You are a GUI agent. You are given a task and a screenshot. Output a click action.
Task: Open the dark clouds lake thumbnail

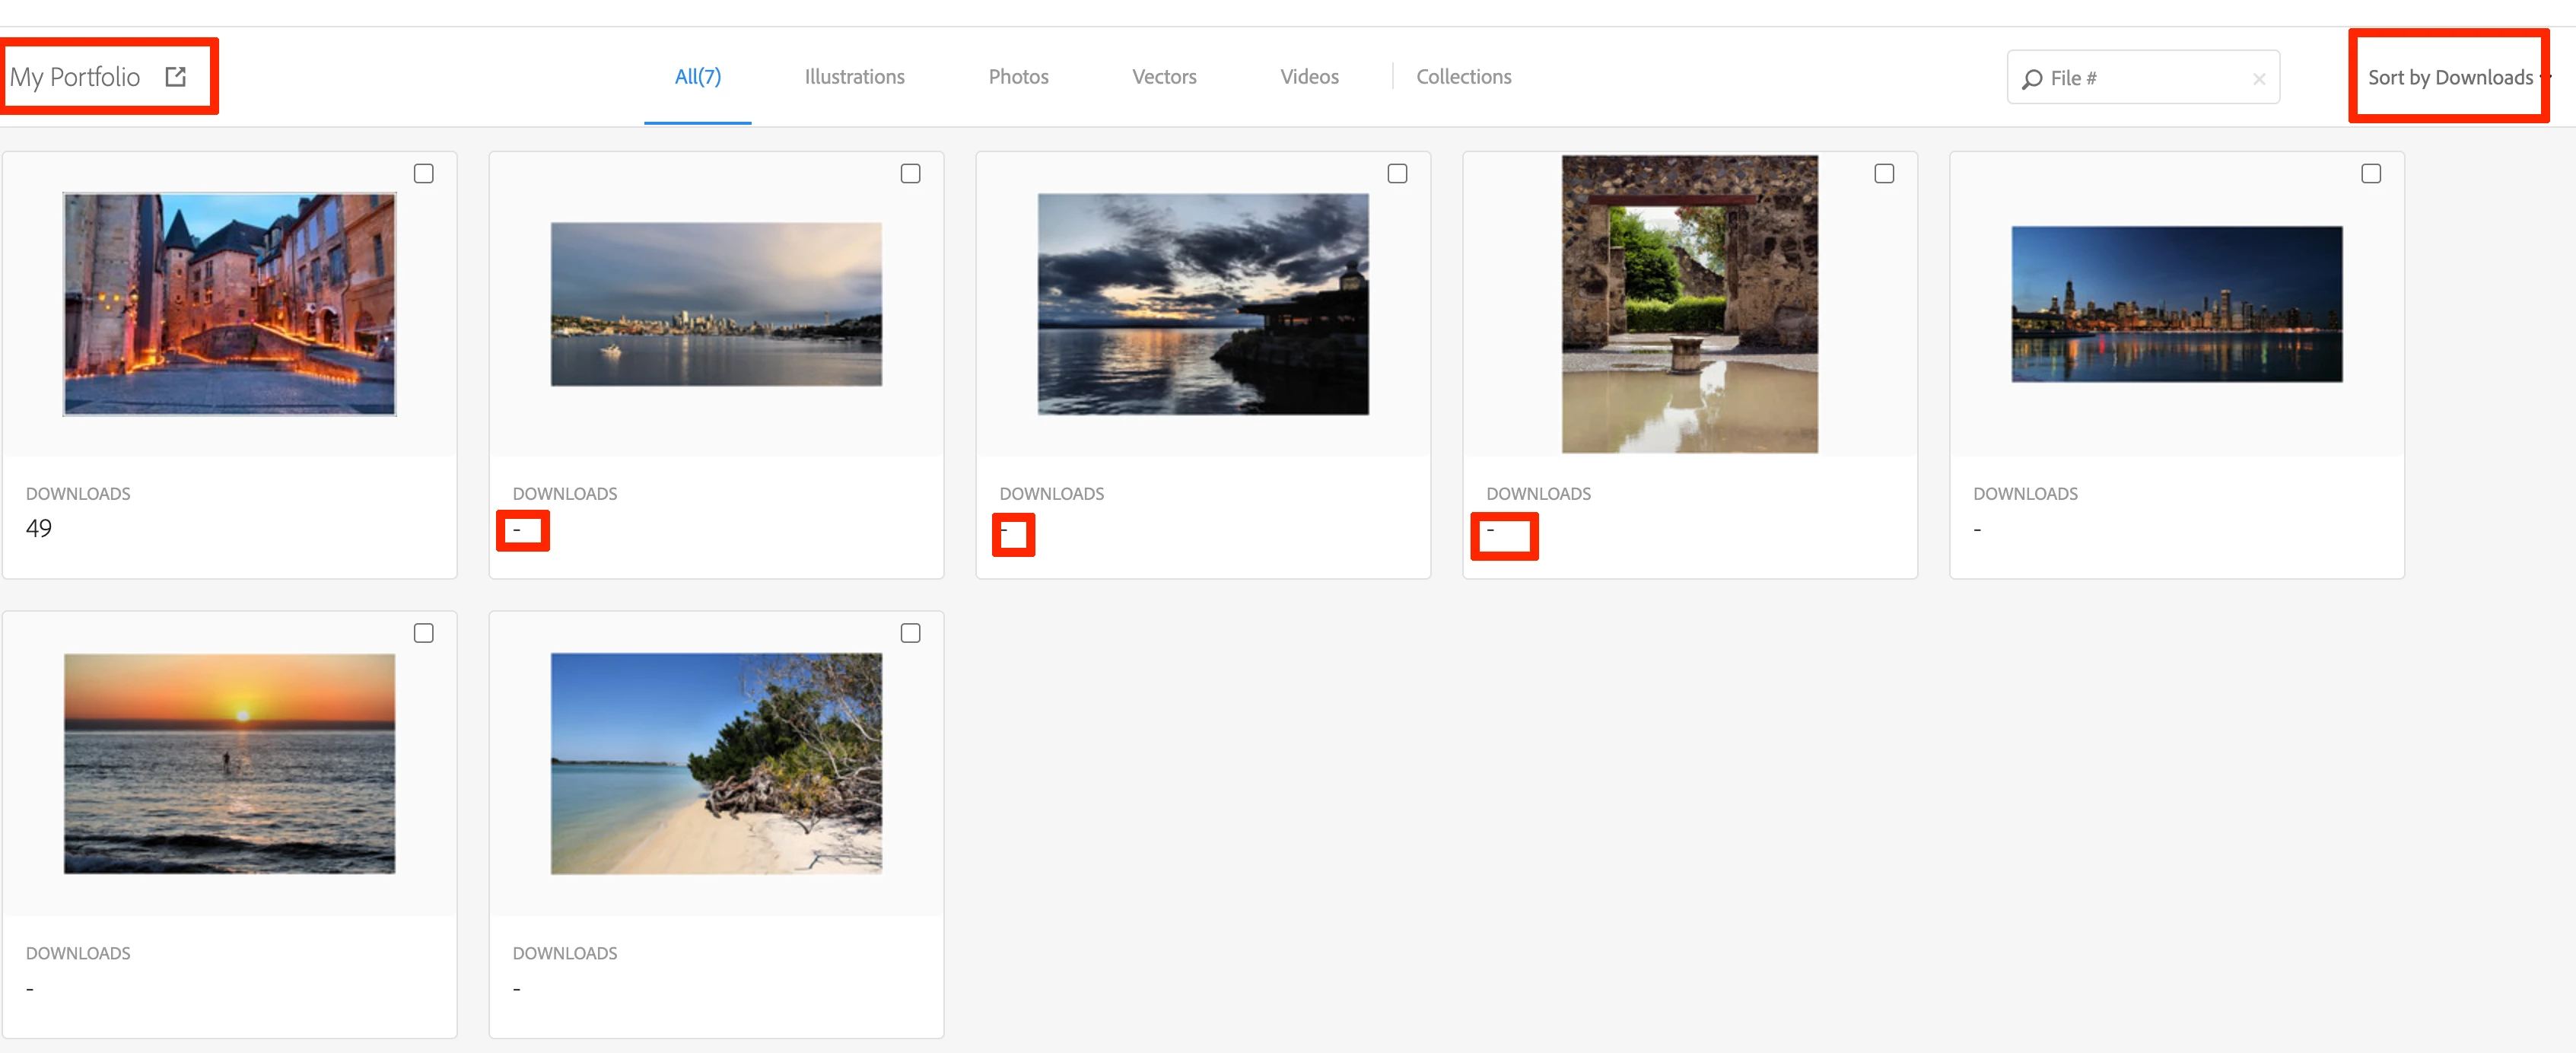coord(1203,304)
